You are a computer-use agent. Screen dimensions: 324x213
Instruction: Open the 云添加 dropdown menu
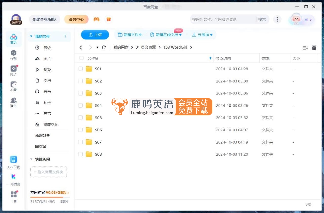coord(202,35)
